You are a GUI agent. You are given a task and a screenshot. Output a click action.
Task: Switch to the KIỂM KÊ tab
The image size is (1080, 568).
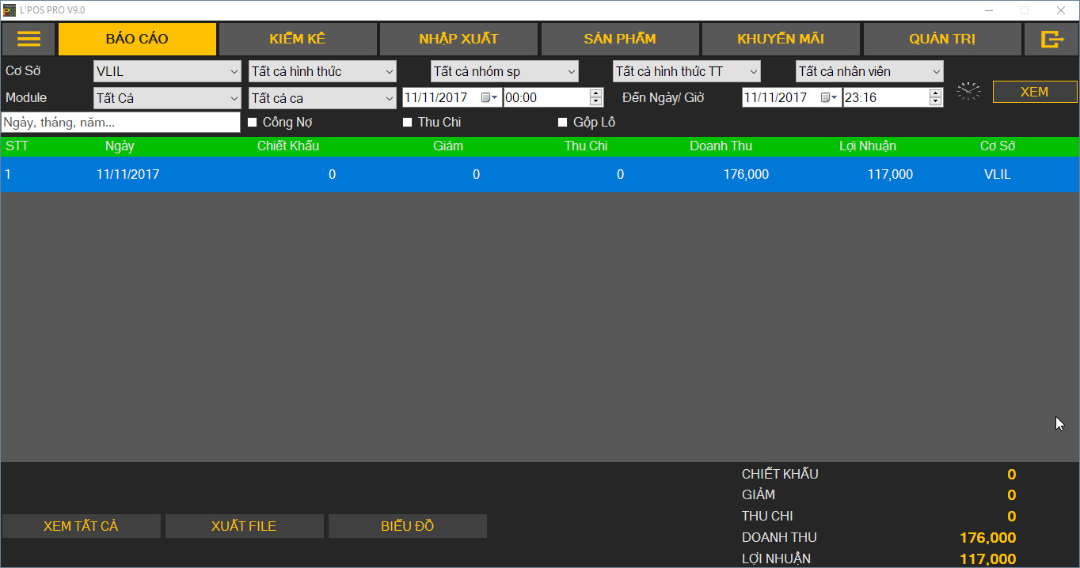pyautogui.click(x=297, y=39)
